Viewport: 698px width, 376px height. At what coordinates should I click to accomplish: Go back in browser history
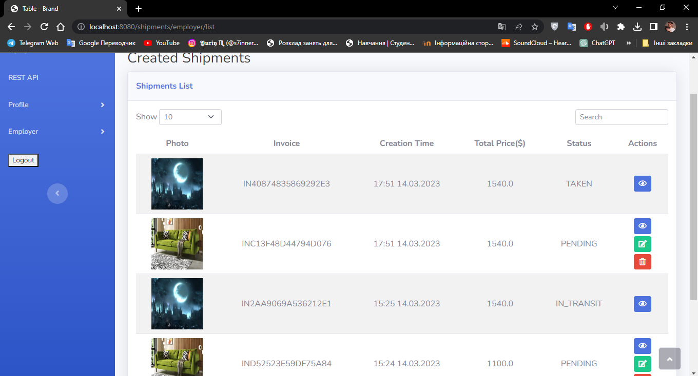coord(11,27)
